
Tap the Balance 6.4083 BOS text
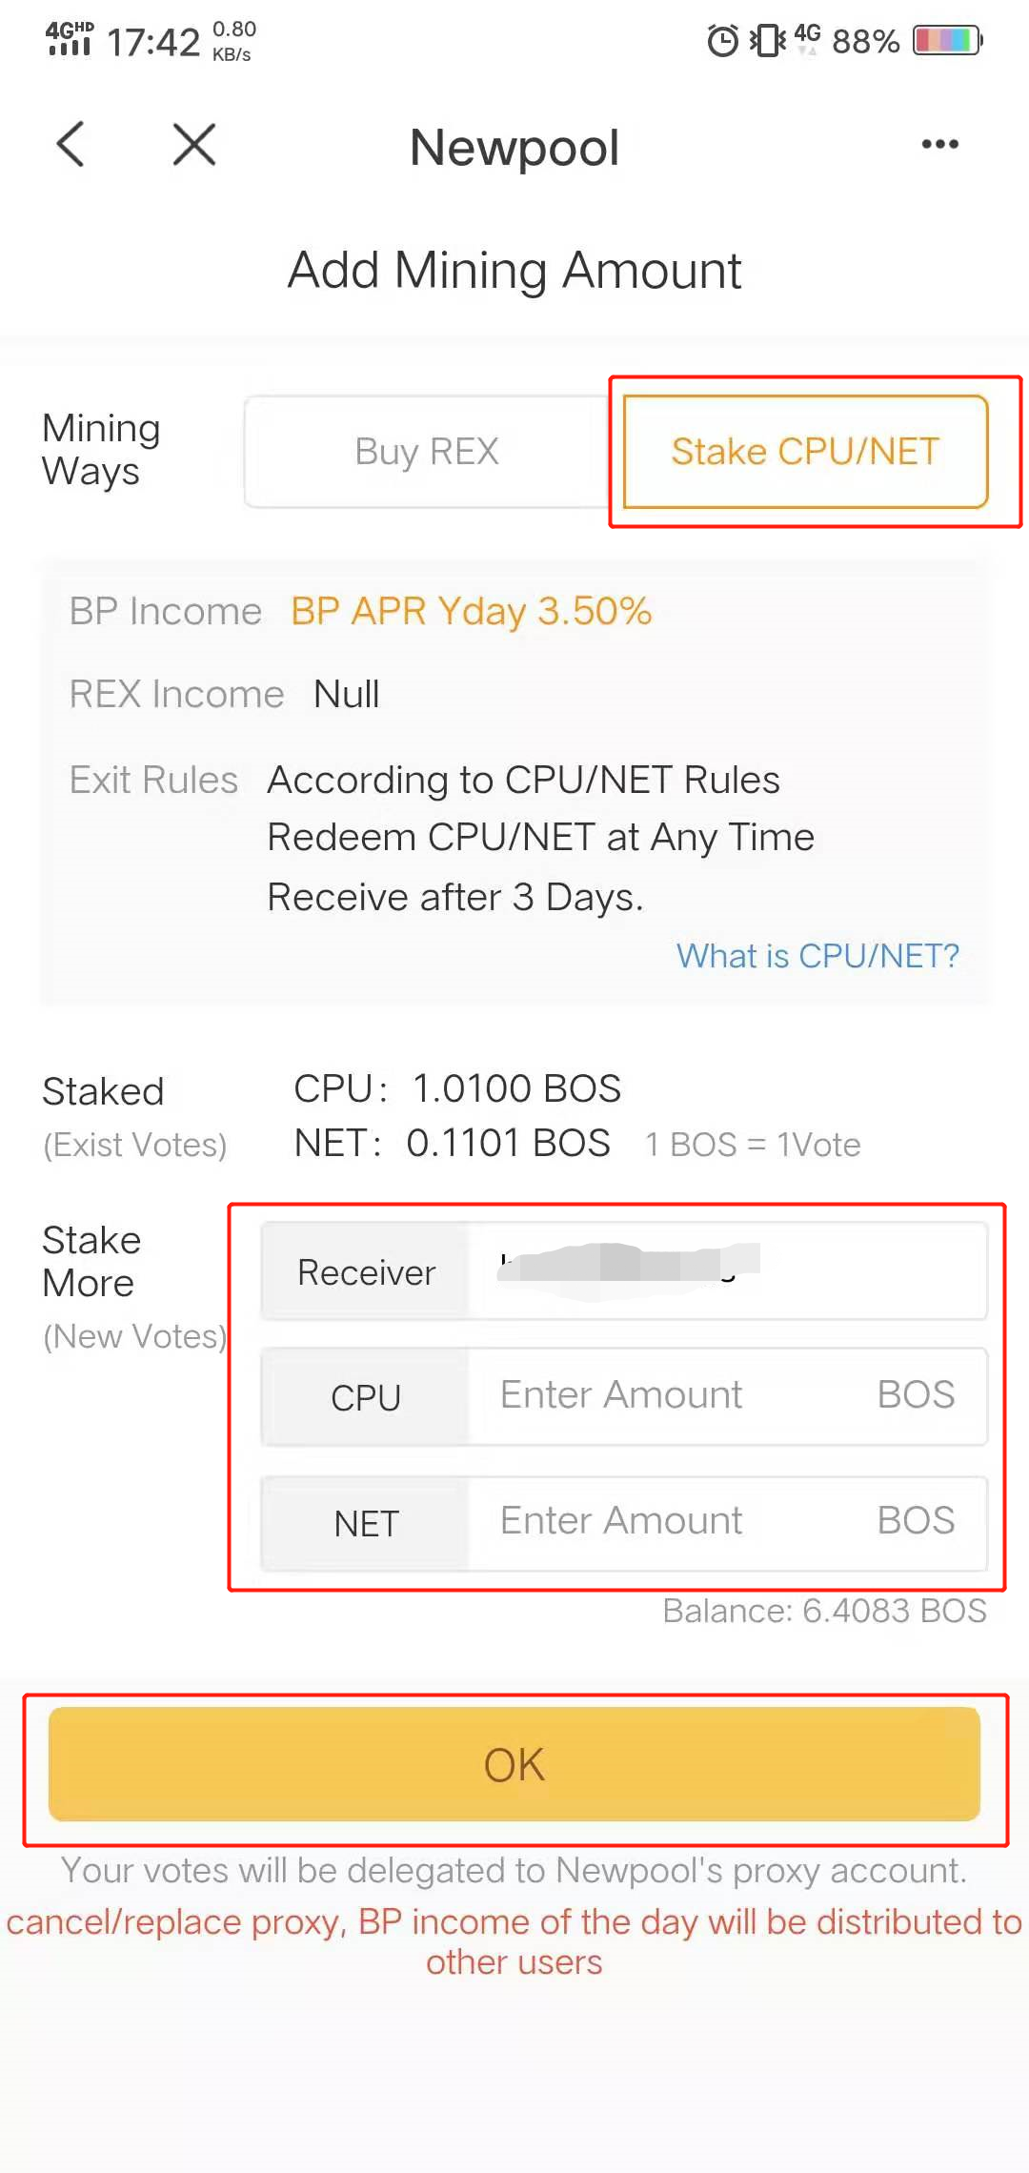click(x=824, y=1611)
